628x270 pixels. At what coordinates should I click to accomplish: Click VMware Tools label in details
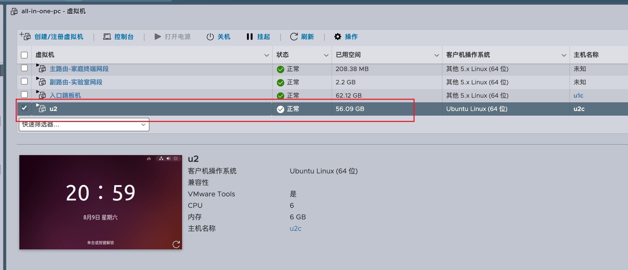[x=211, y=194]
